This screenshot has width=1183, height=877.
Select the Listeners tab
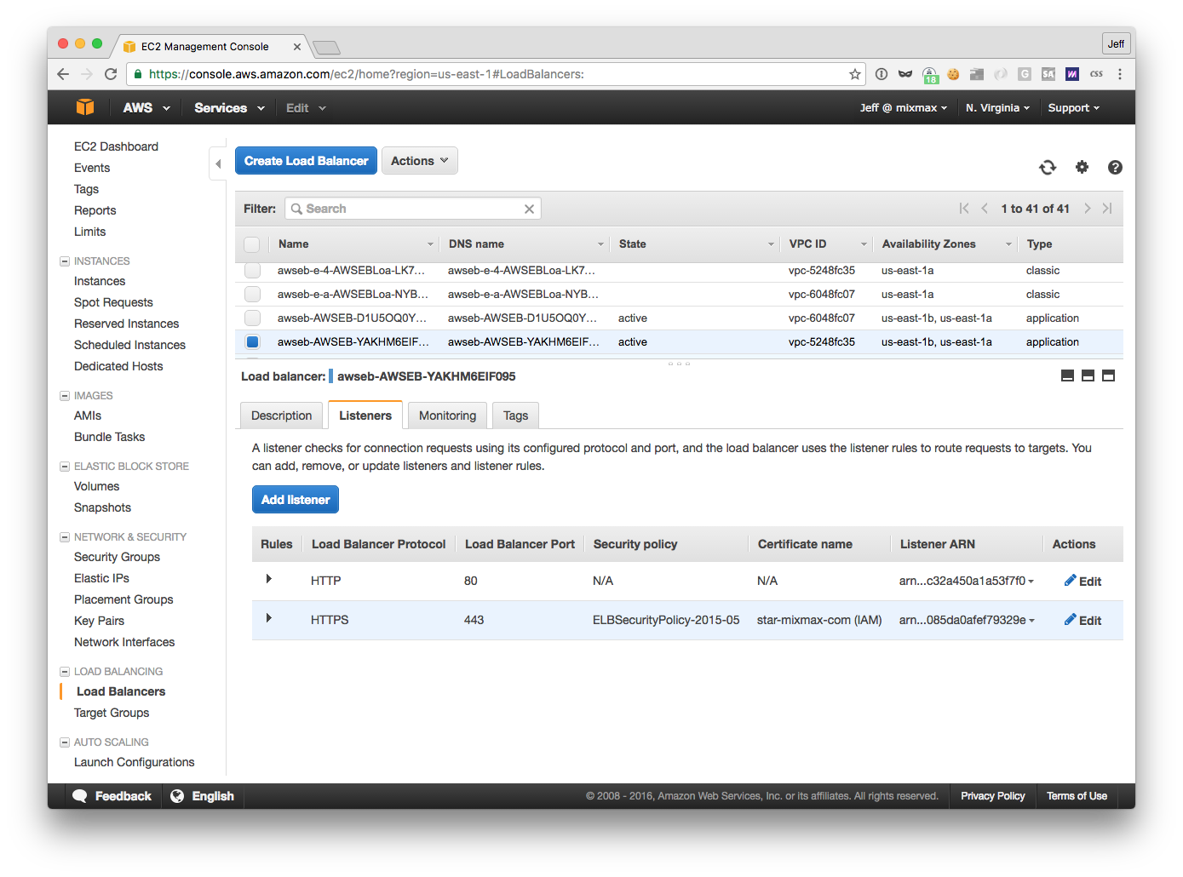tap(365, 416)
